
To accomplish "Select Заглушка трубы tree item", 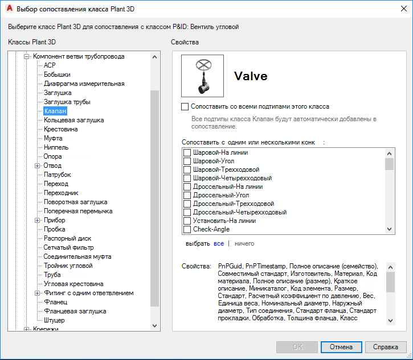I will [67, 102].
